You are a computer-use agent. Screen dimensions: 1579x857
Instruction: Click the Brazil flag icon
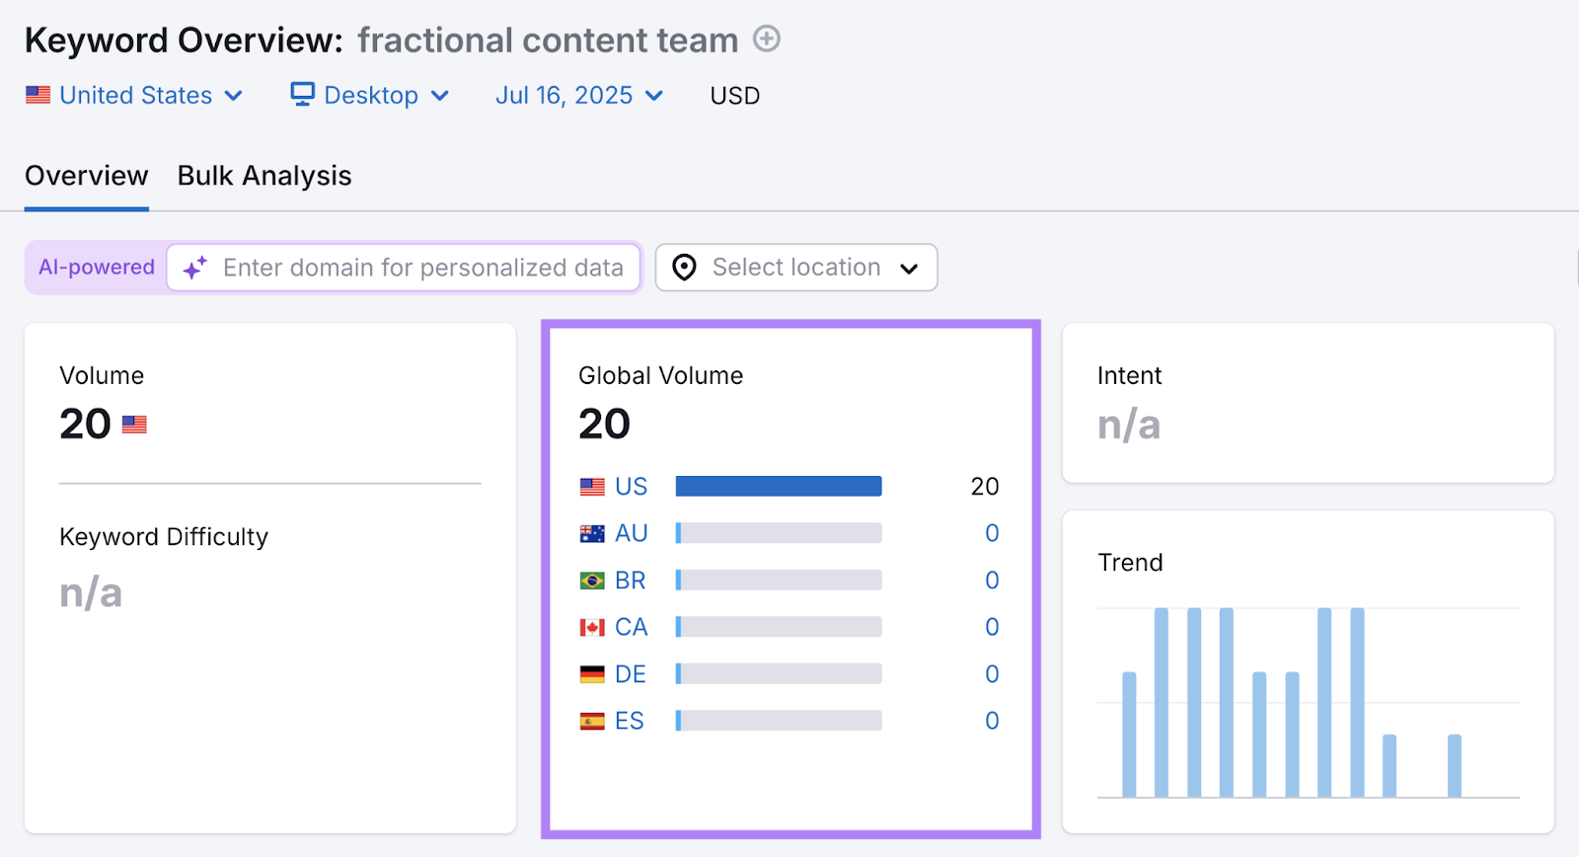tap(592, 581)
